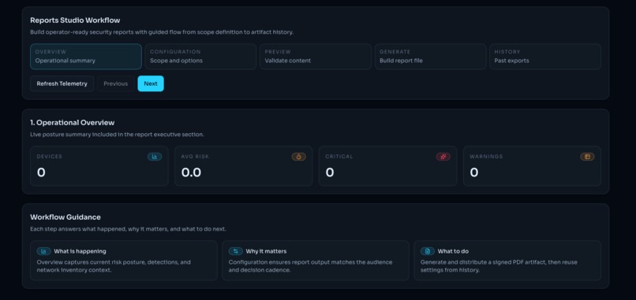The height and width of the screenshot is (300, 636).
Task: Click the Devices card chart icon
Action: 155,157
